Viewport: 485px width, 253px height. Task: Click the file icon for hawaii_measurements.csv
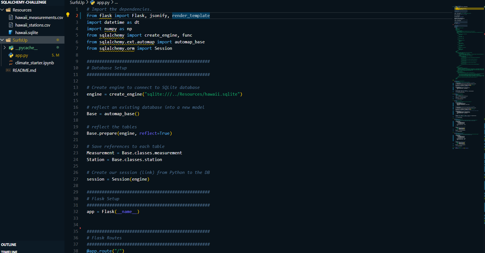coord(11,18)
